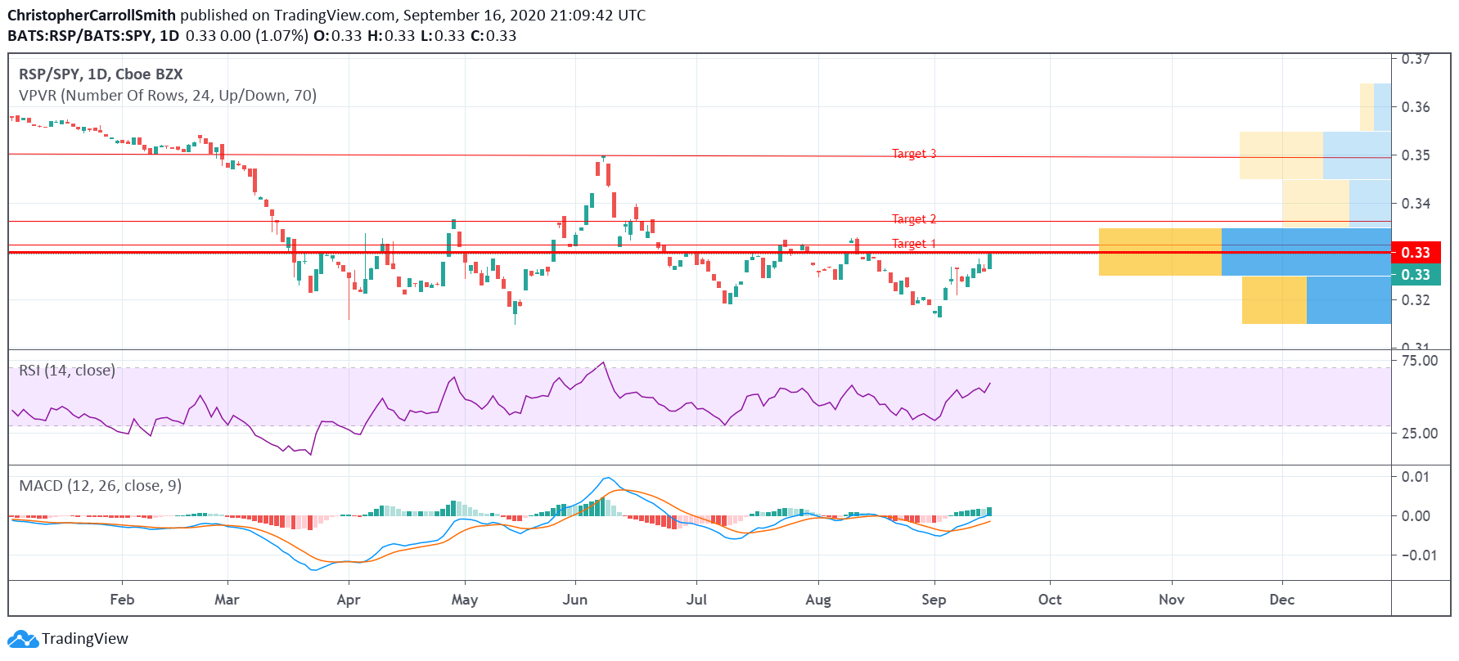Click the TradingView cloud logo icon
This screenshot has height=661, width=1459.
[x=23, y=639]
